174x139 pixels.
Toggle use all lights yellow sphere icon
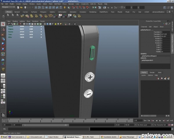[55, 24]
